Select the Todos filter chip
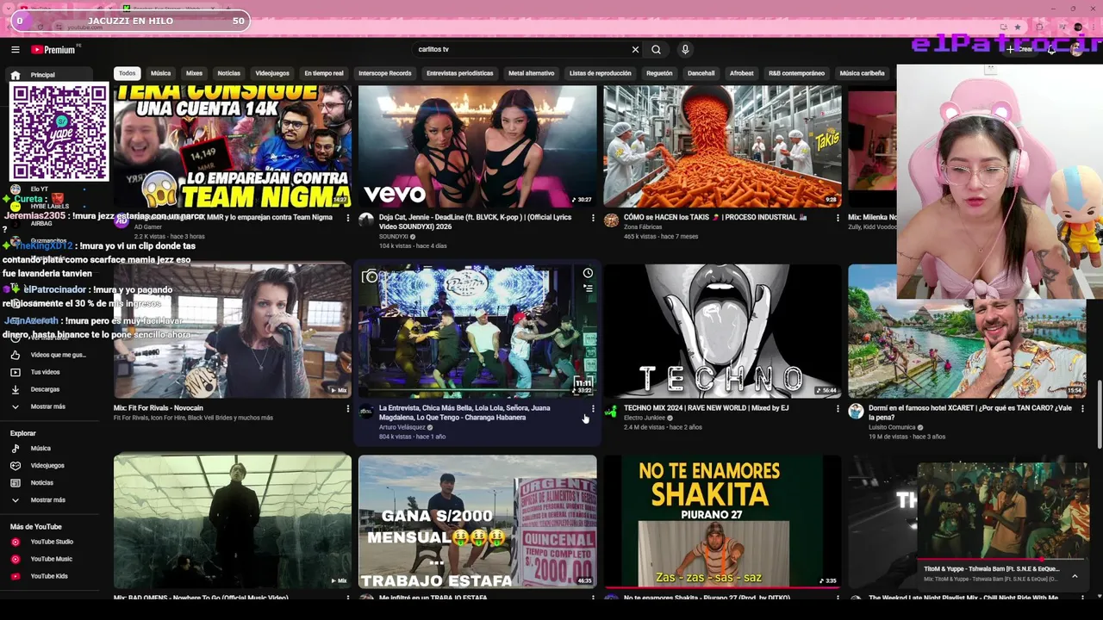Image resolution: width=1103 pixels, height=620 pixels. coord(127,73)
